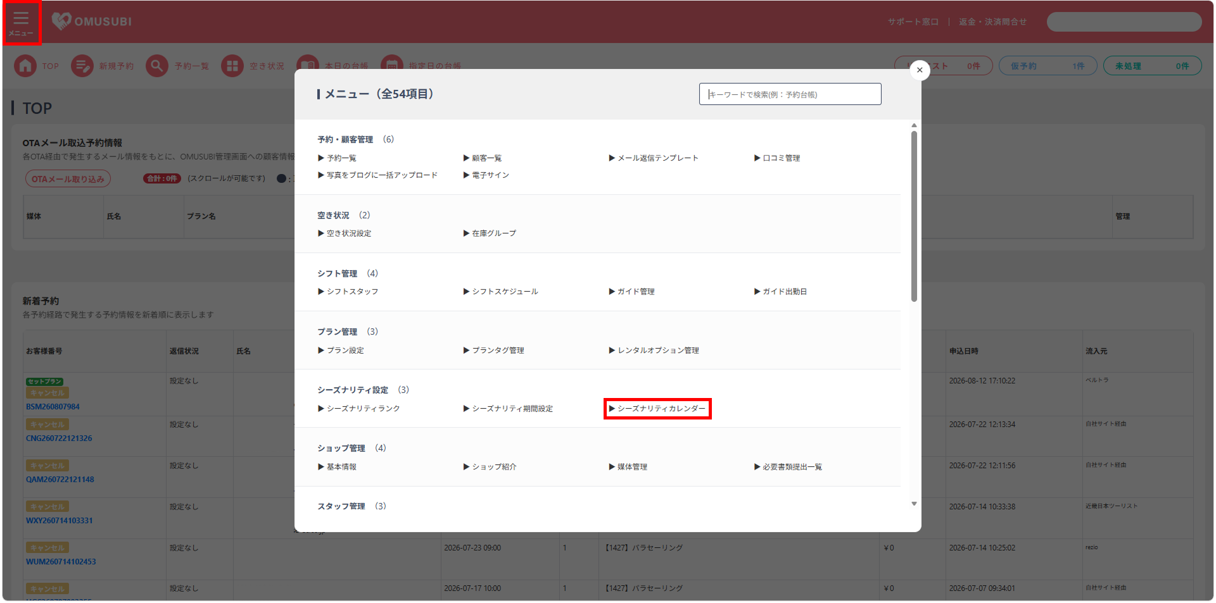
Task: Click the 仮予約 1件 status button
Action: 1048,66
